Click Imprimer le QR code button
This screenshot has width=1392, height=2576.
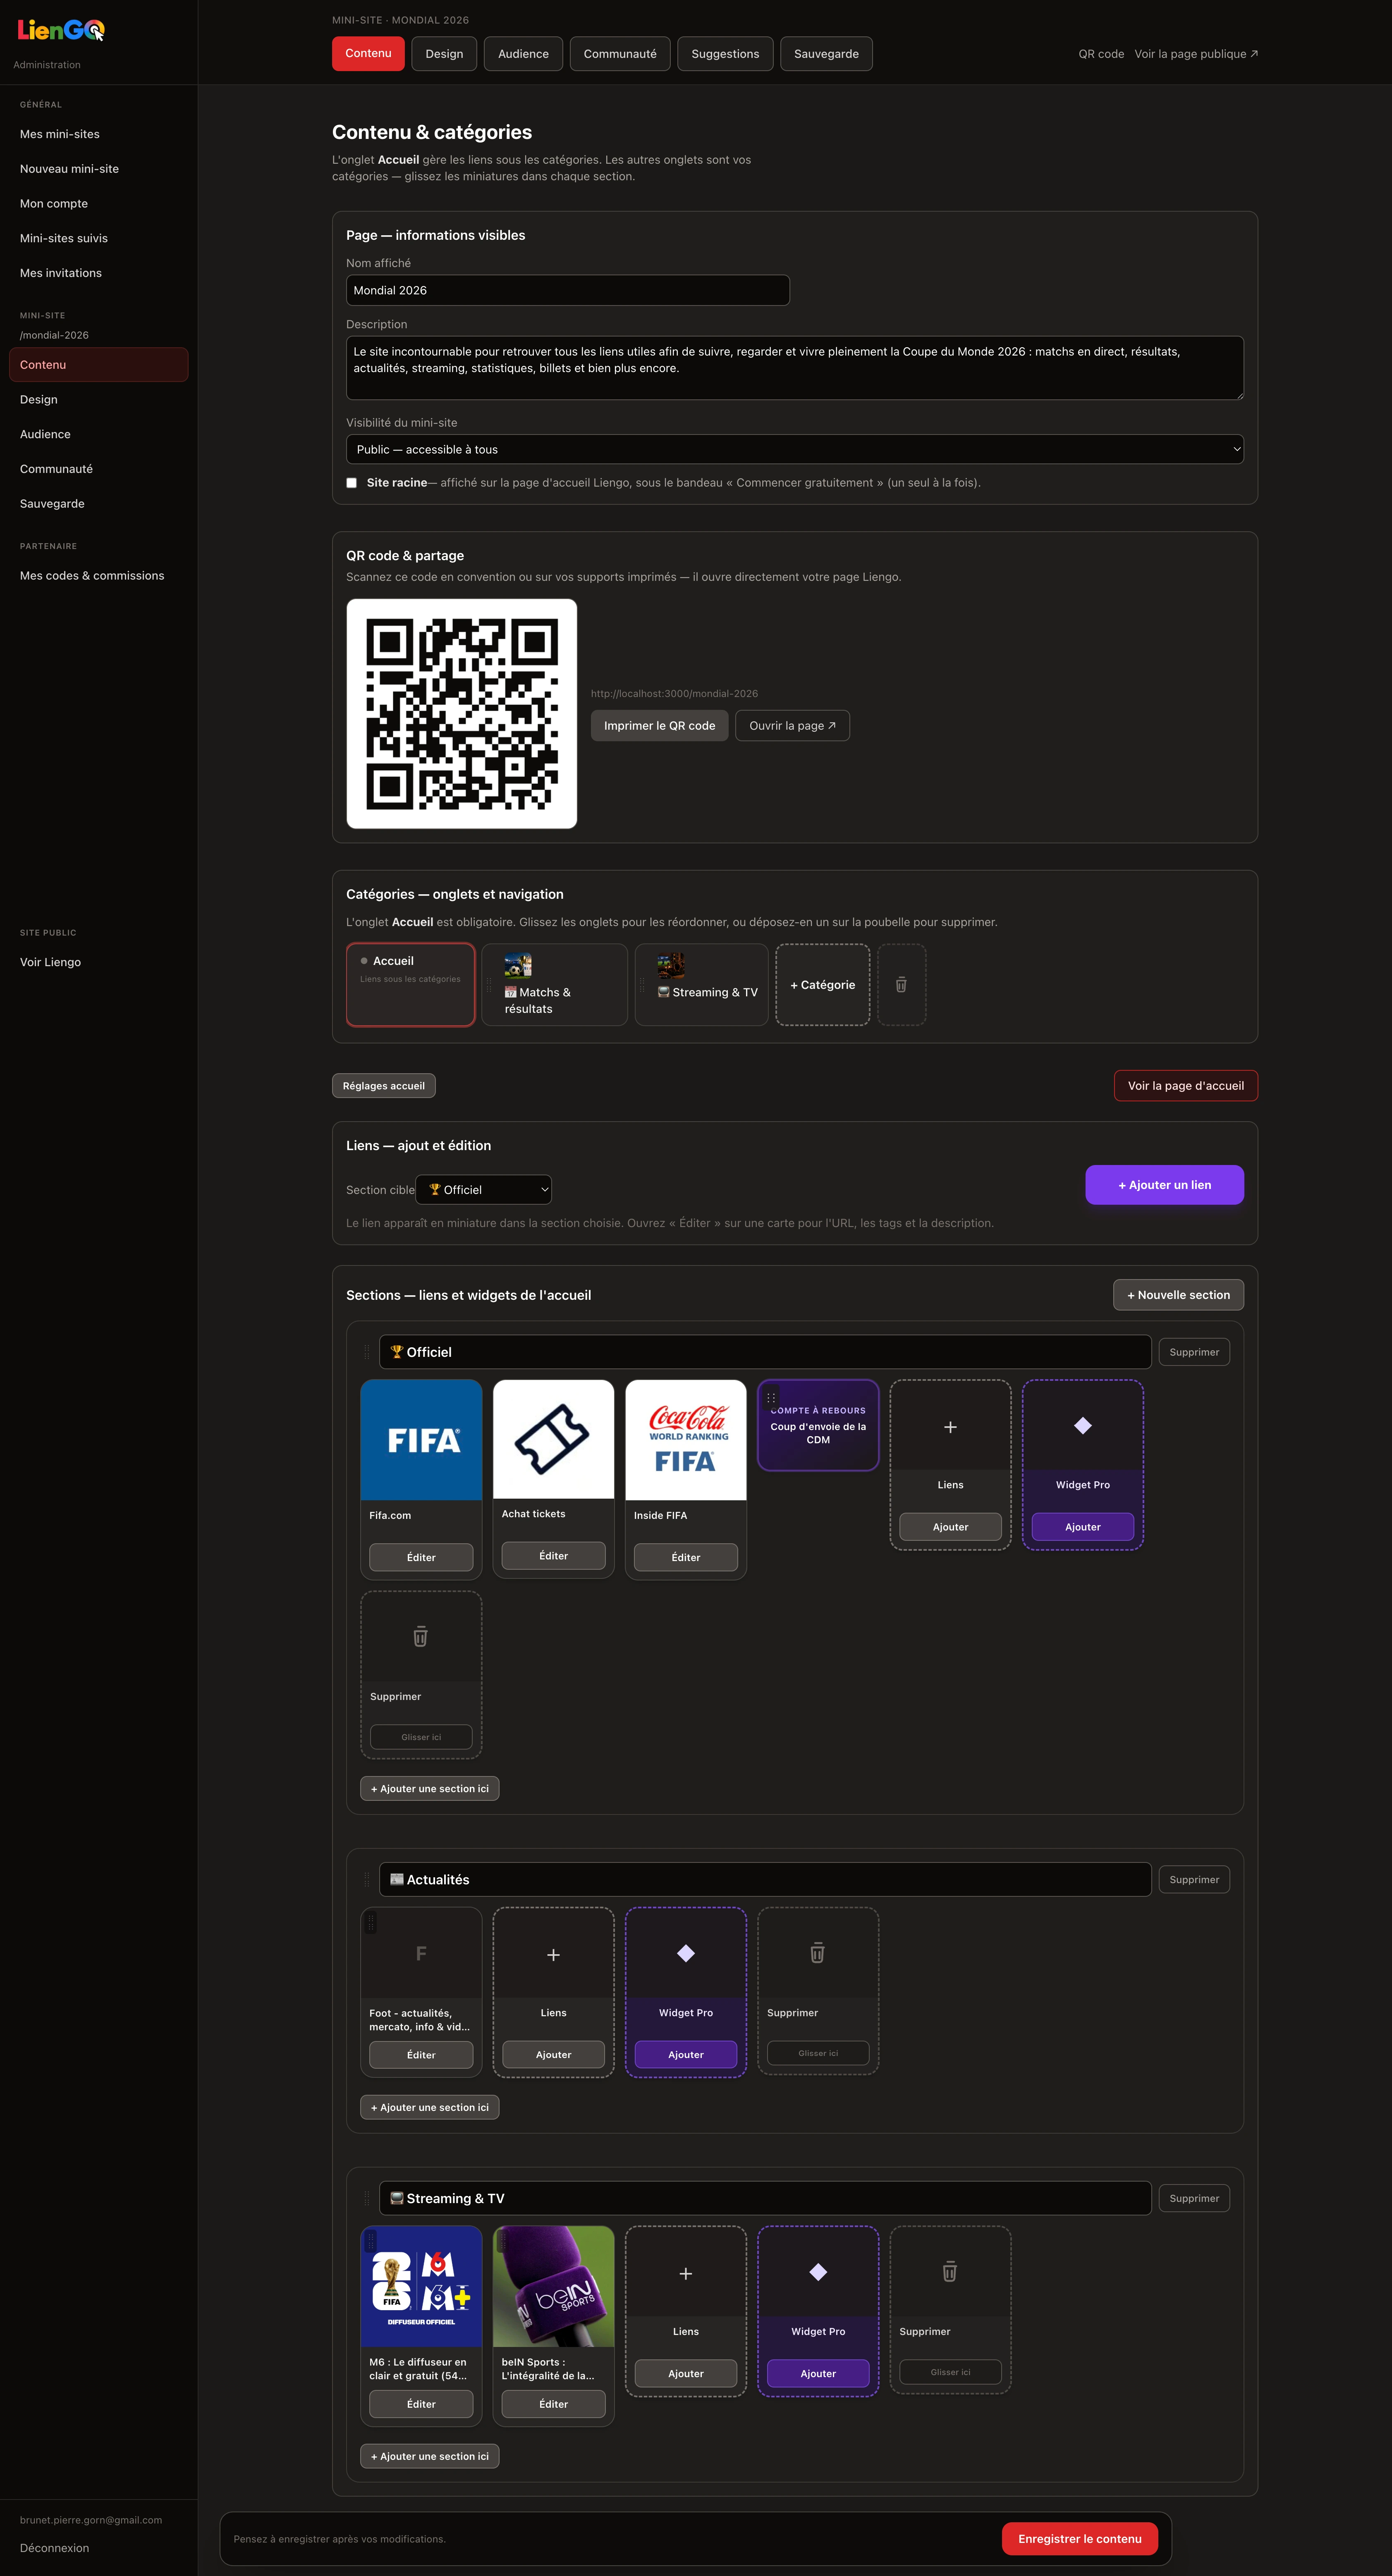[x=660, y=726]
